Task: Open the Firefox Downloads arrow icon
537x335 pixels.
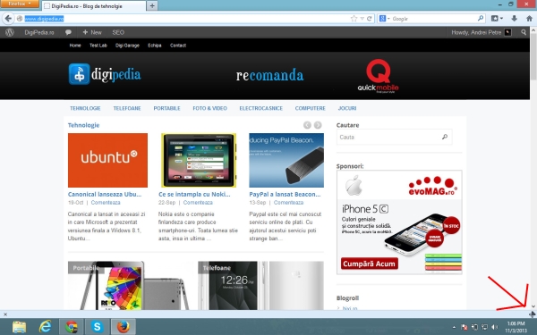Action: point(514,19)
